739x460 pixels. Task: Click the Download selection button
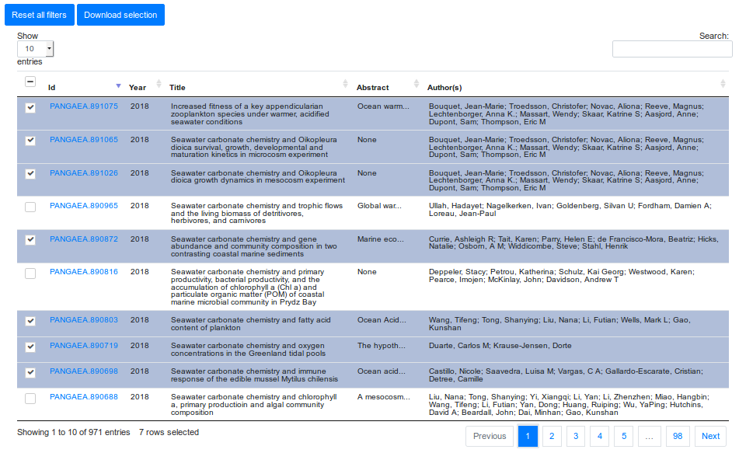click(x=120, y=15)
